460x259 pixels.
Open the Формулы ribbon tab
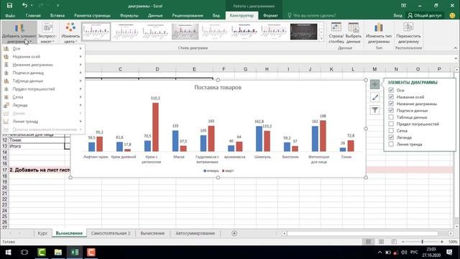pyautogui.click(x=129, y=15)
